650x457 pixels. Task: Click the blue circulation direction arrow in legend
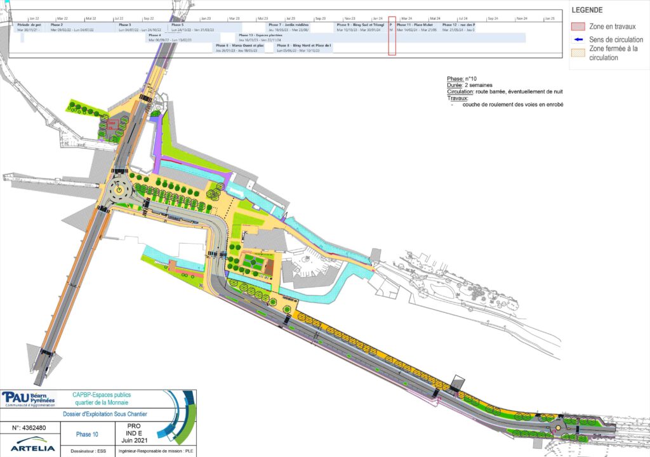(x=577, y=39)
